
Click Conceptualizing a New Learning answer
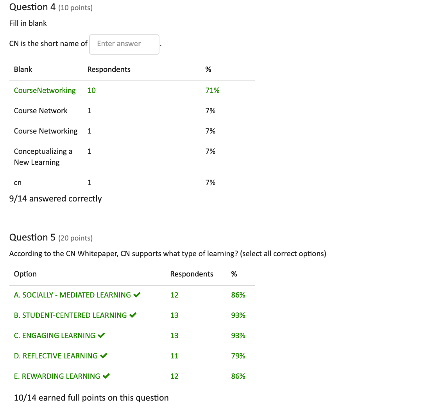(x=43, y=157)
